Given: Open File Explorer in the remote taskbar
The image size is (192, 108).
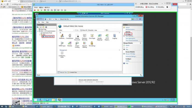Looking at the screenshot, I should 53,100.
